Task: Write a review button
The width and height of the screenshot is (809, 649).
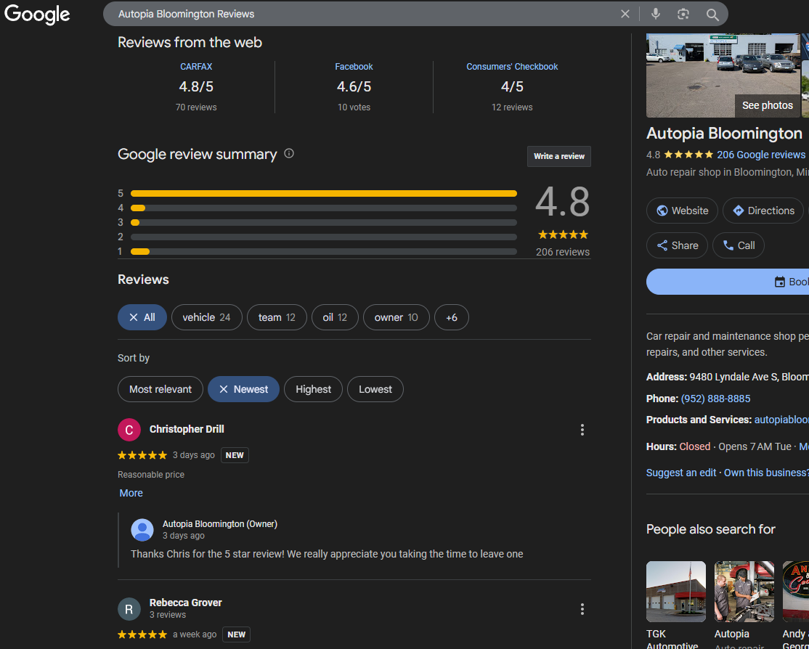Action: (558, 156)
